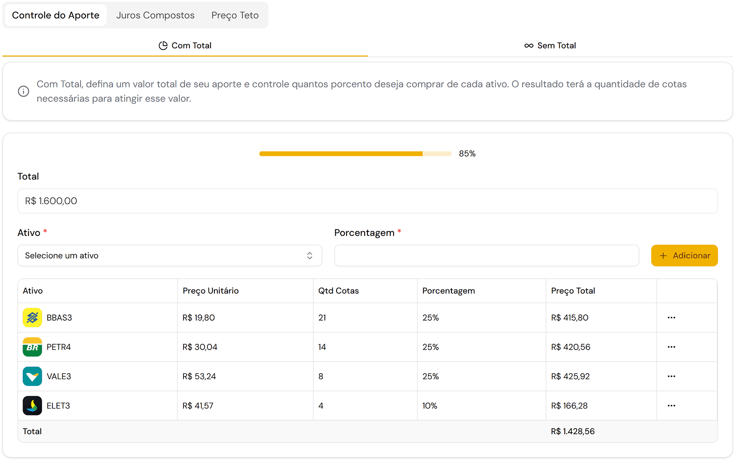737x463 pixels.
Task: Open the Preço Teto tab
Action: click(235, 15)
